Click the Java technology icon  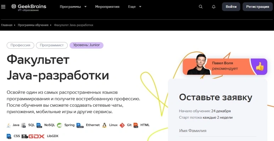[9, 125]
